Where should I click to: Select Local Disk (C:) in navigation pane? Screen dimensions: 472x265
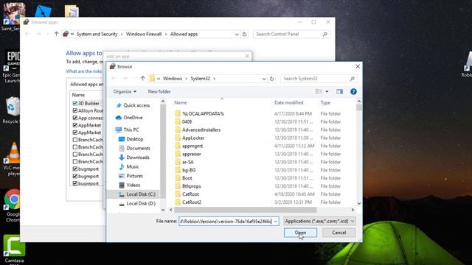[137, 194]
